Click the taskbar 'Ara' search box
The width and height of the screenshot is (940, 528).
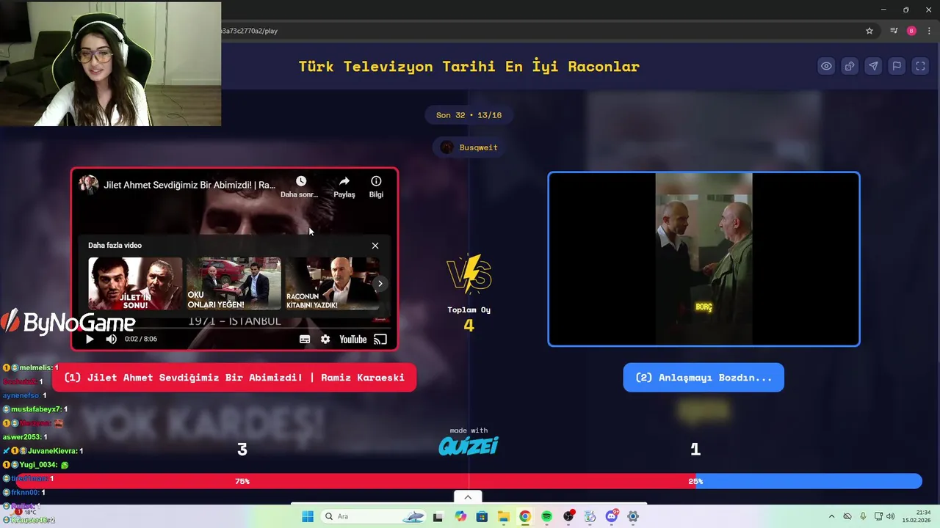click(375, 516)
